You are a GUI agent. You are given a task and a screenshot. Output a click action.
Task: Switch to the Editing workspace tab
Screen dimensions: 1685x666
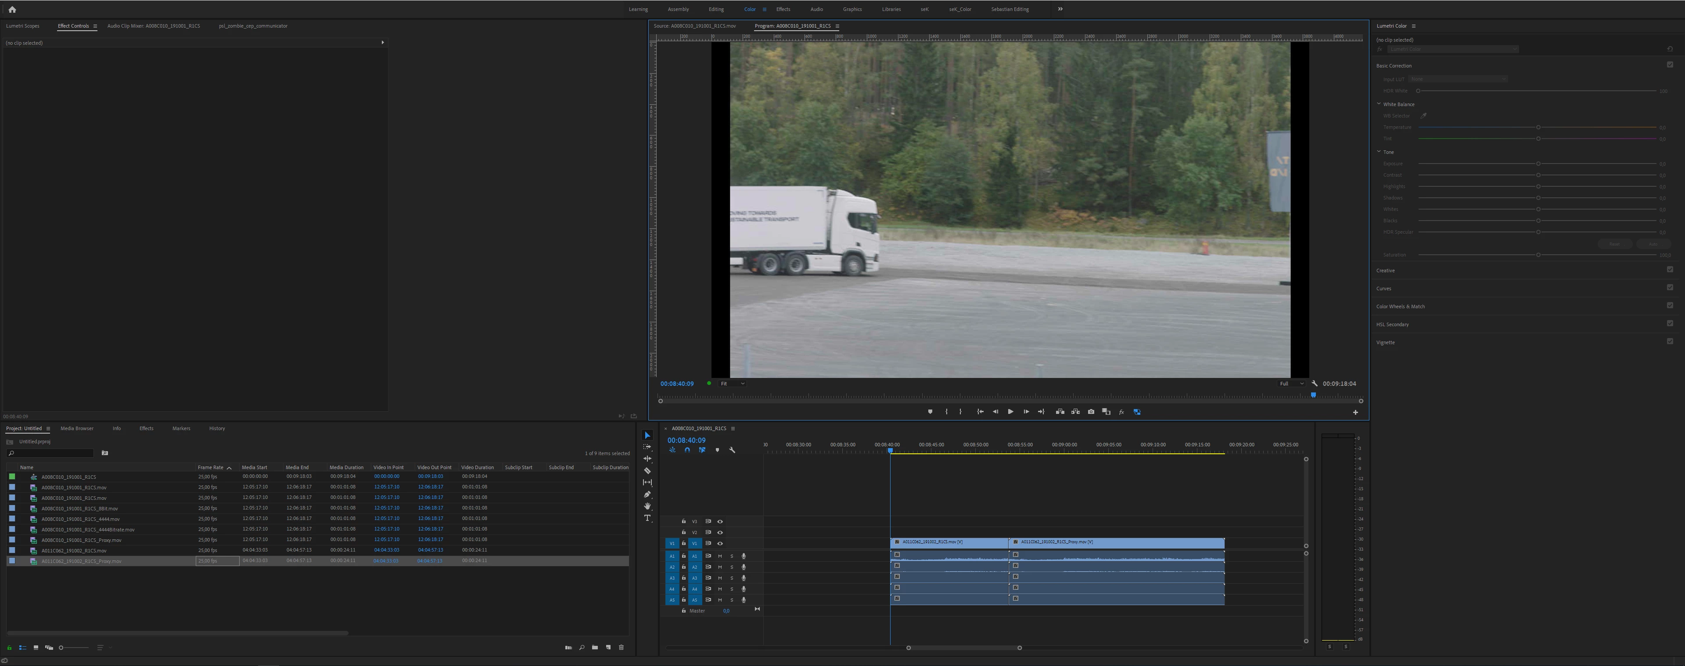pos(715,9)
